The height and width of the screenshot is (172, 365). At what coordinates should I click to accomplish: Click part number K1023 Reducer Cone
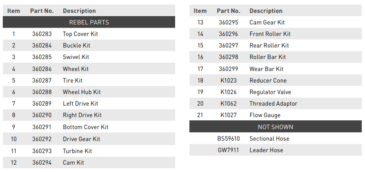tap(229, 80)
